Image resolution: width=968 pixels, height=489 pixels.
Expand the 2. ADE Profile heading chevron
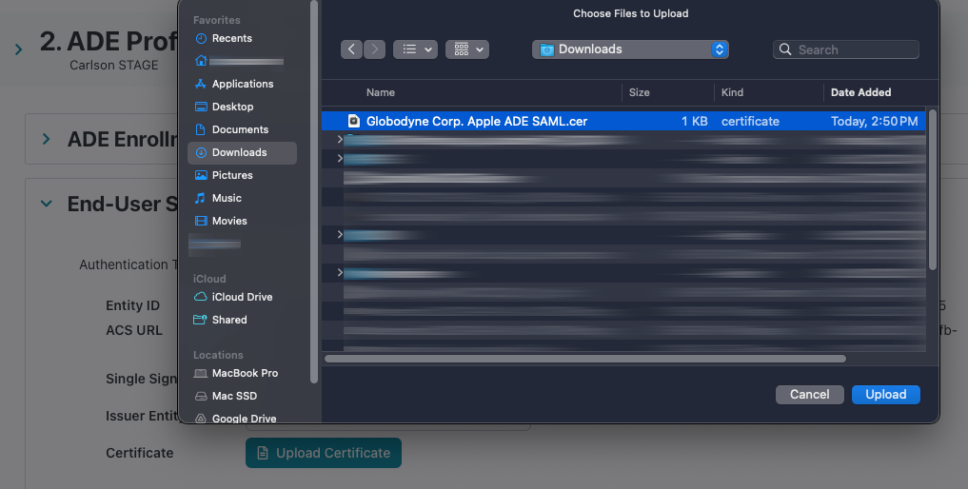point(18,49)
